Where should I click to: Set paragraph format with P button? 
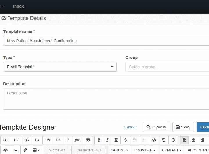(x=68, y=140)
